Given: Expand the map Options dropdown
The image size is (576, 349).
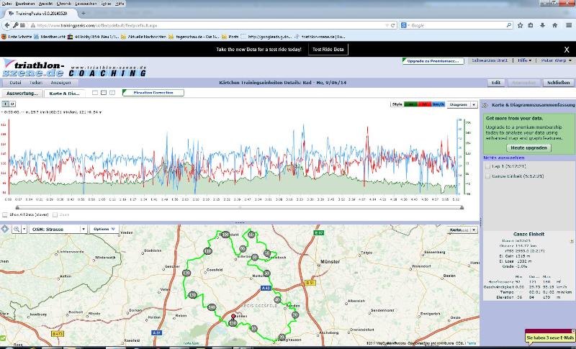Looking at the screenshot, I should click(103, 230).
